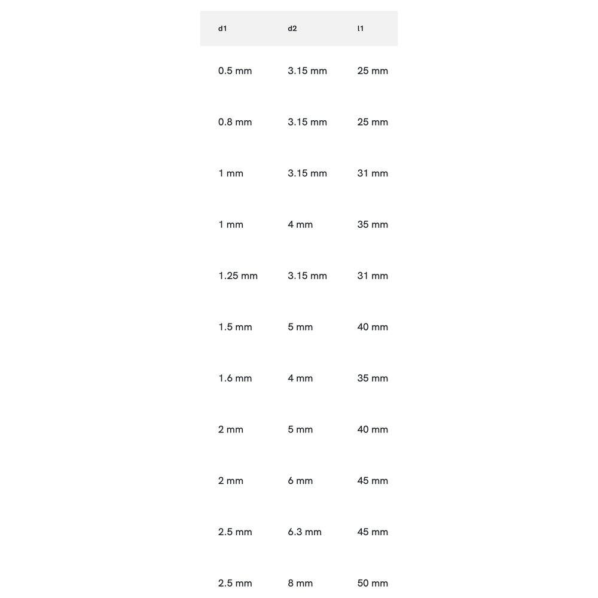Screen dimensions: 598x598
Task: Click 25 mm in the 0.5 mm row
Action: 373,71
